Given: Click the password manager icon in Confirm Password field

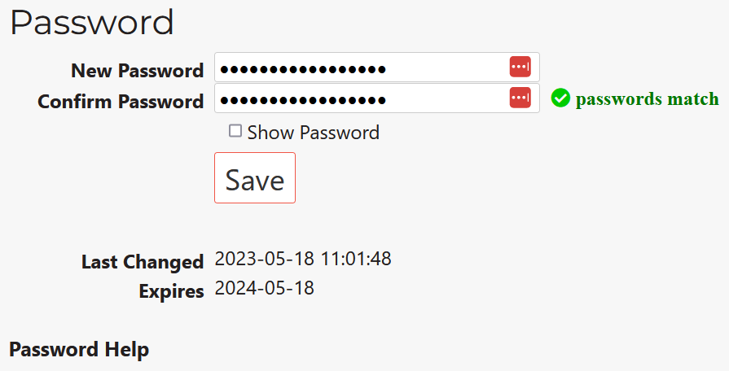Looking at the screenshot, I should [x=520, y=98].
